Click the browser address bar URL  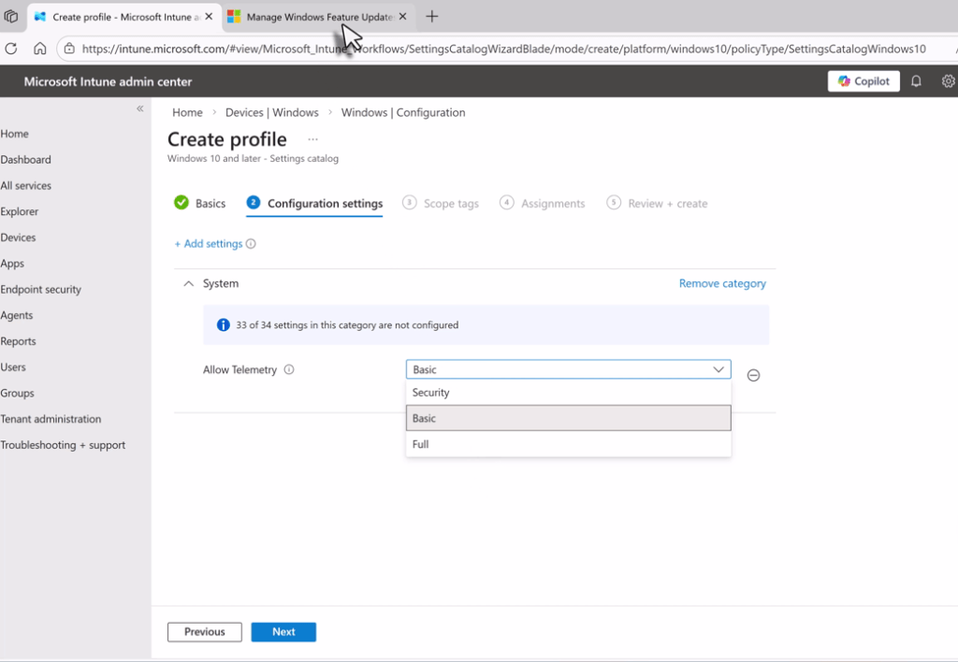pyautogui.click(x=504, y=49)
